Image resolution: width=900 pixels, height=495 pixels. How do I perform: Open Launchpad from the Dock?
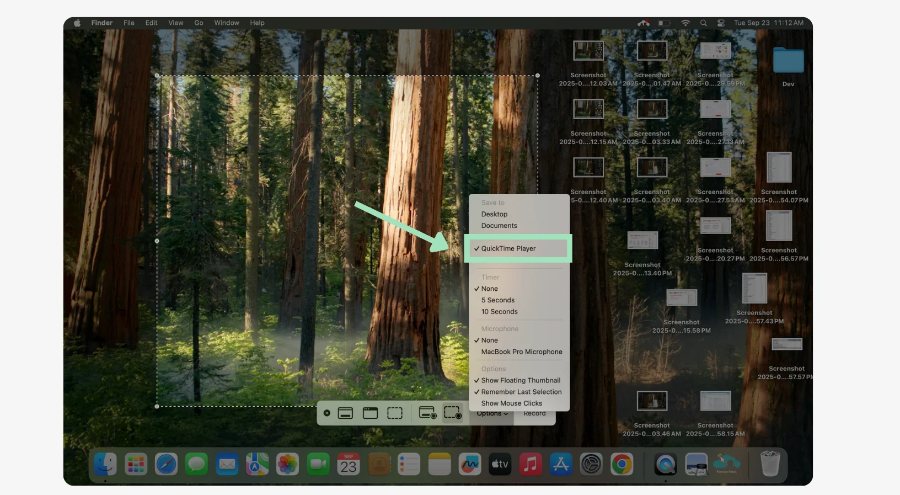136,464
